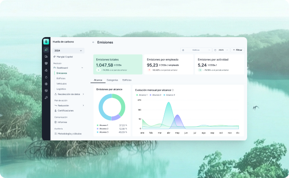Image resolution: width=289 pixels, height=178 pixels.
Task: Select Logística in the sidebar
Action: 61,89
